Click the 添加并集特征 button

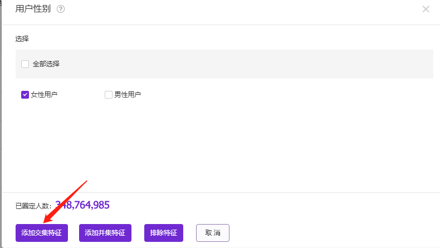tap(105, 233)
